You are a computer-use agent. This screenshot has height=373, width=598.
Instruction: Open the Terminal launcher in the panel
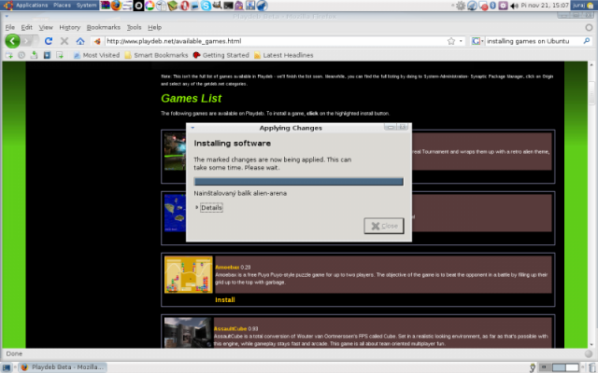point(228,6)
